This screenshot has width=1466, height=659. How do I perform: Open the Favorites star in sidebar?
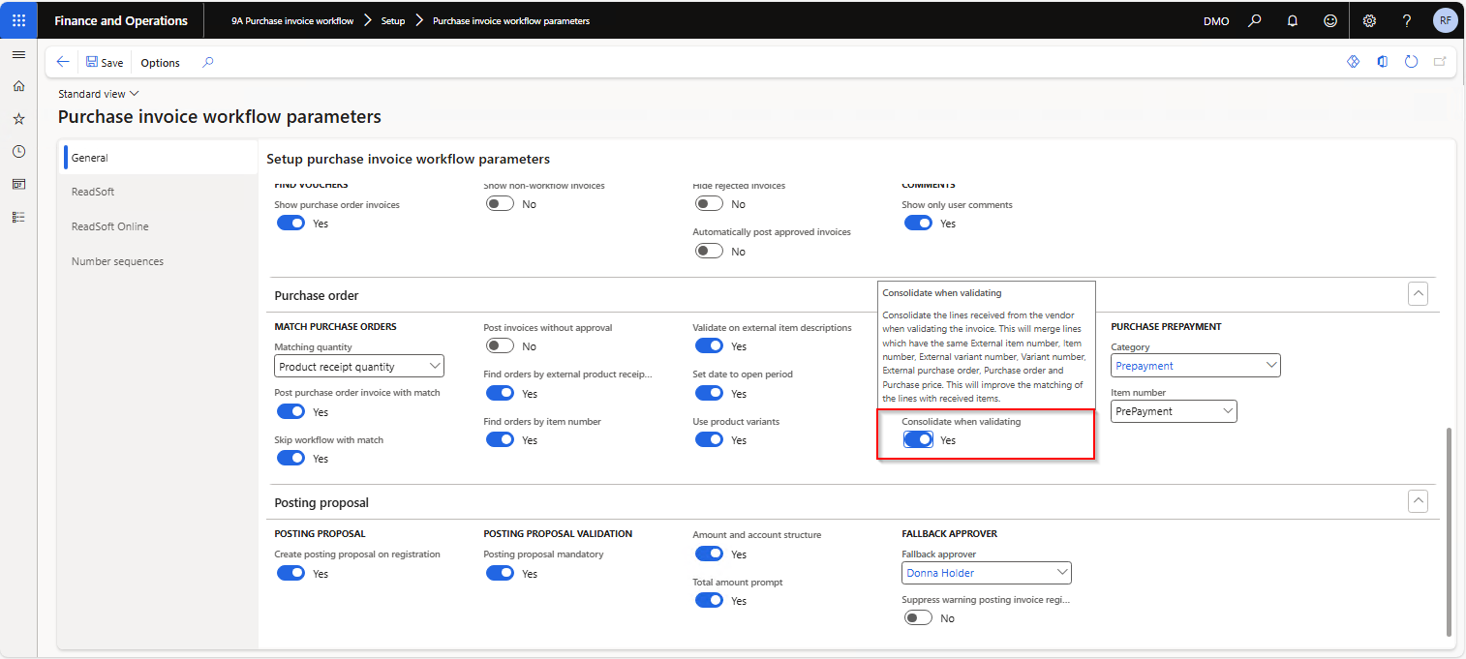pos(18,119)
